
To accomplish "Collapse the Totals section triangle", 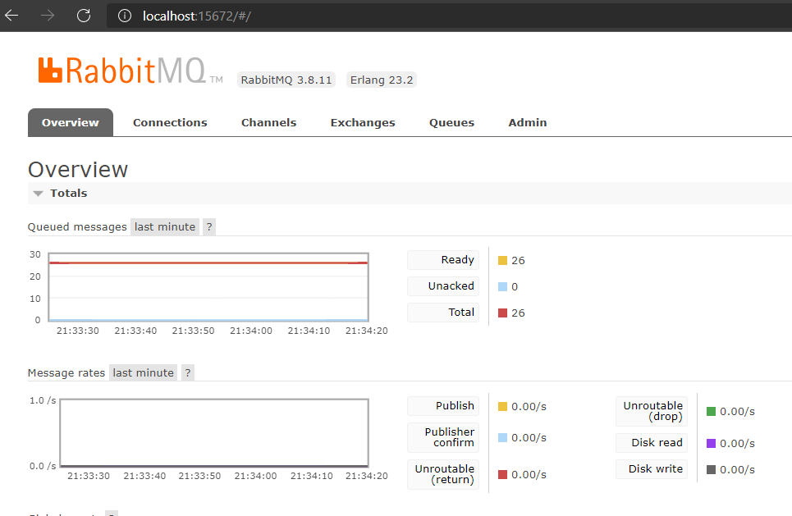I will 38,194.
